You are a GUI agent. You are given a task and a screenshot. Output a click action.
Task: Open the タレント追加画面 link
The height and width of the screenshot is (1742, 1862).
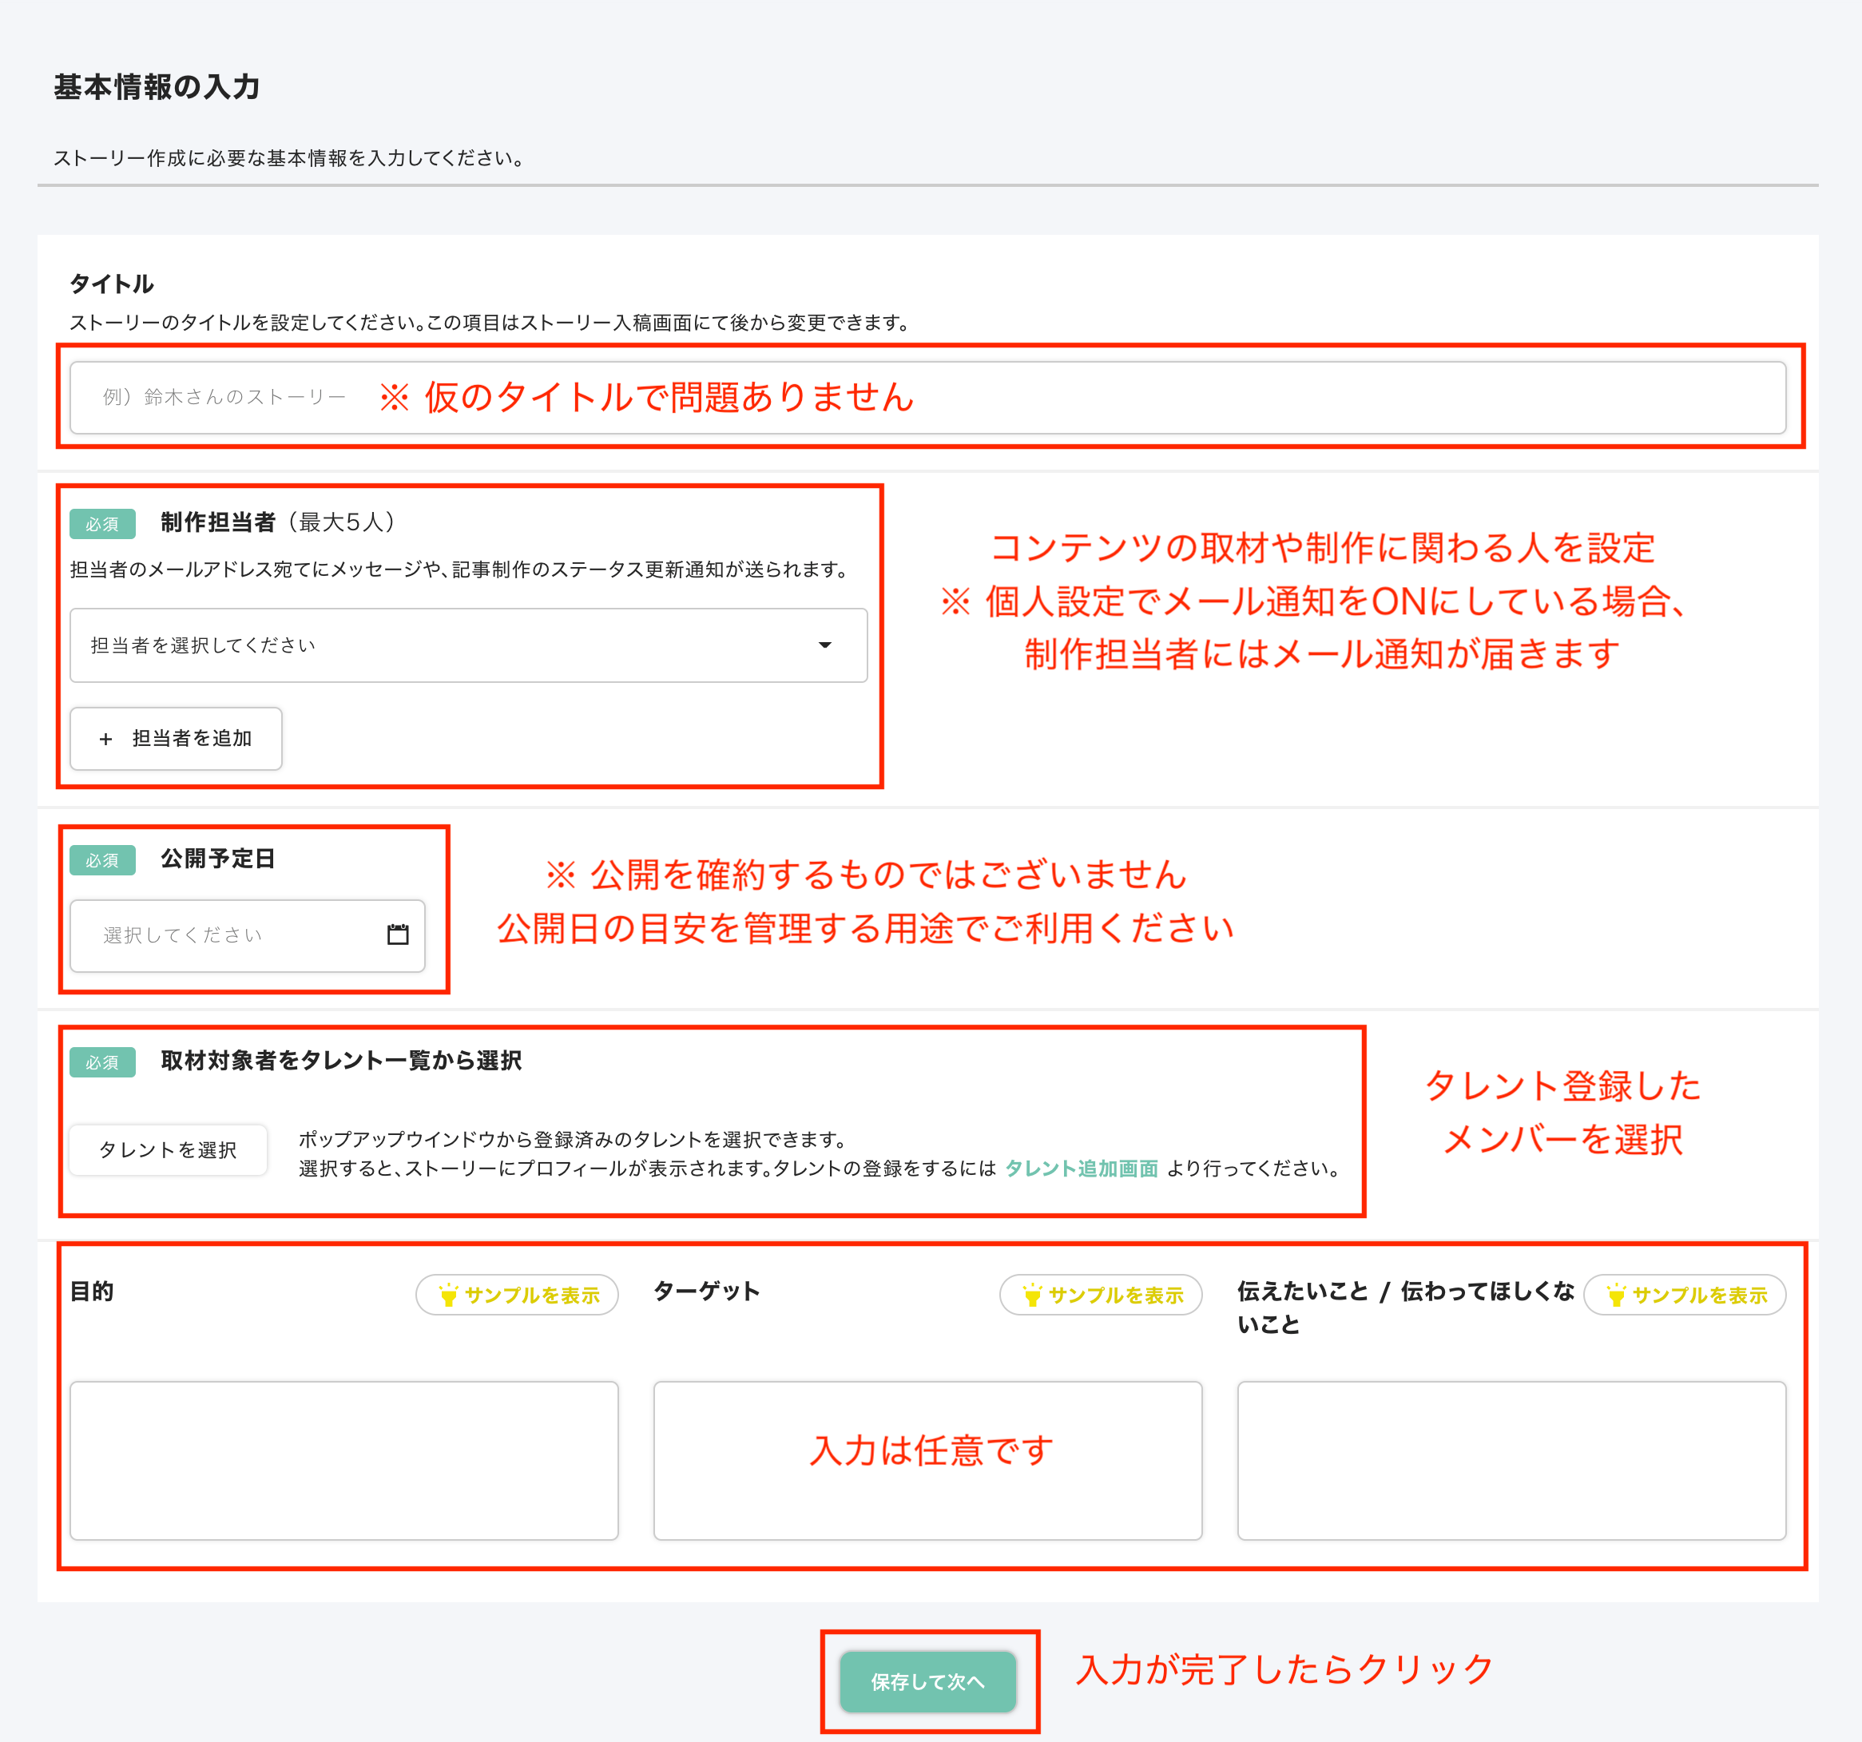coord(1081,1168)
